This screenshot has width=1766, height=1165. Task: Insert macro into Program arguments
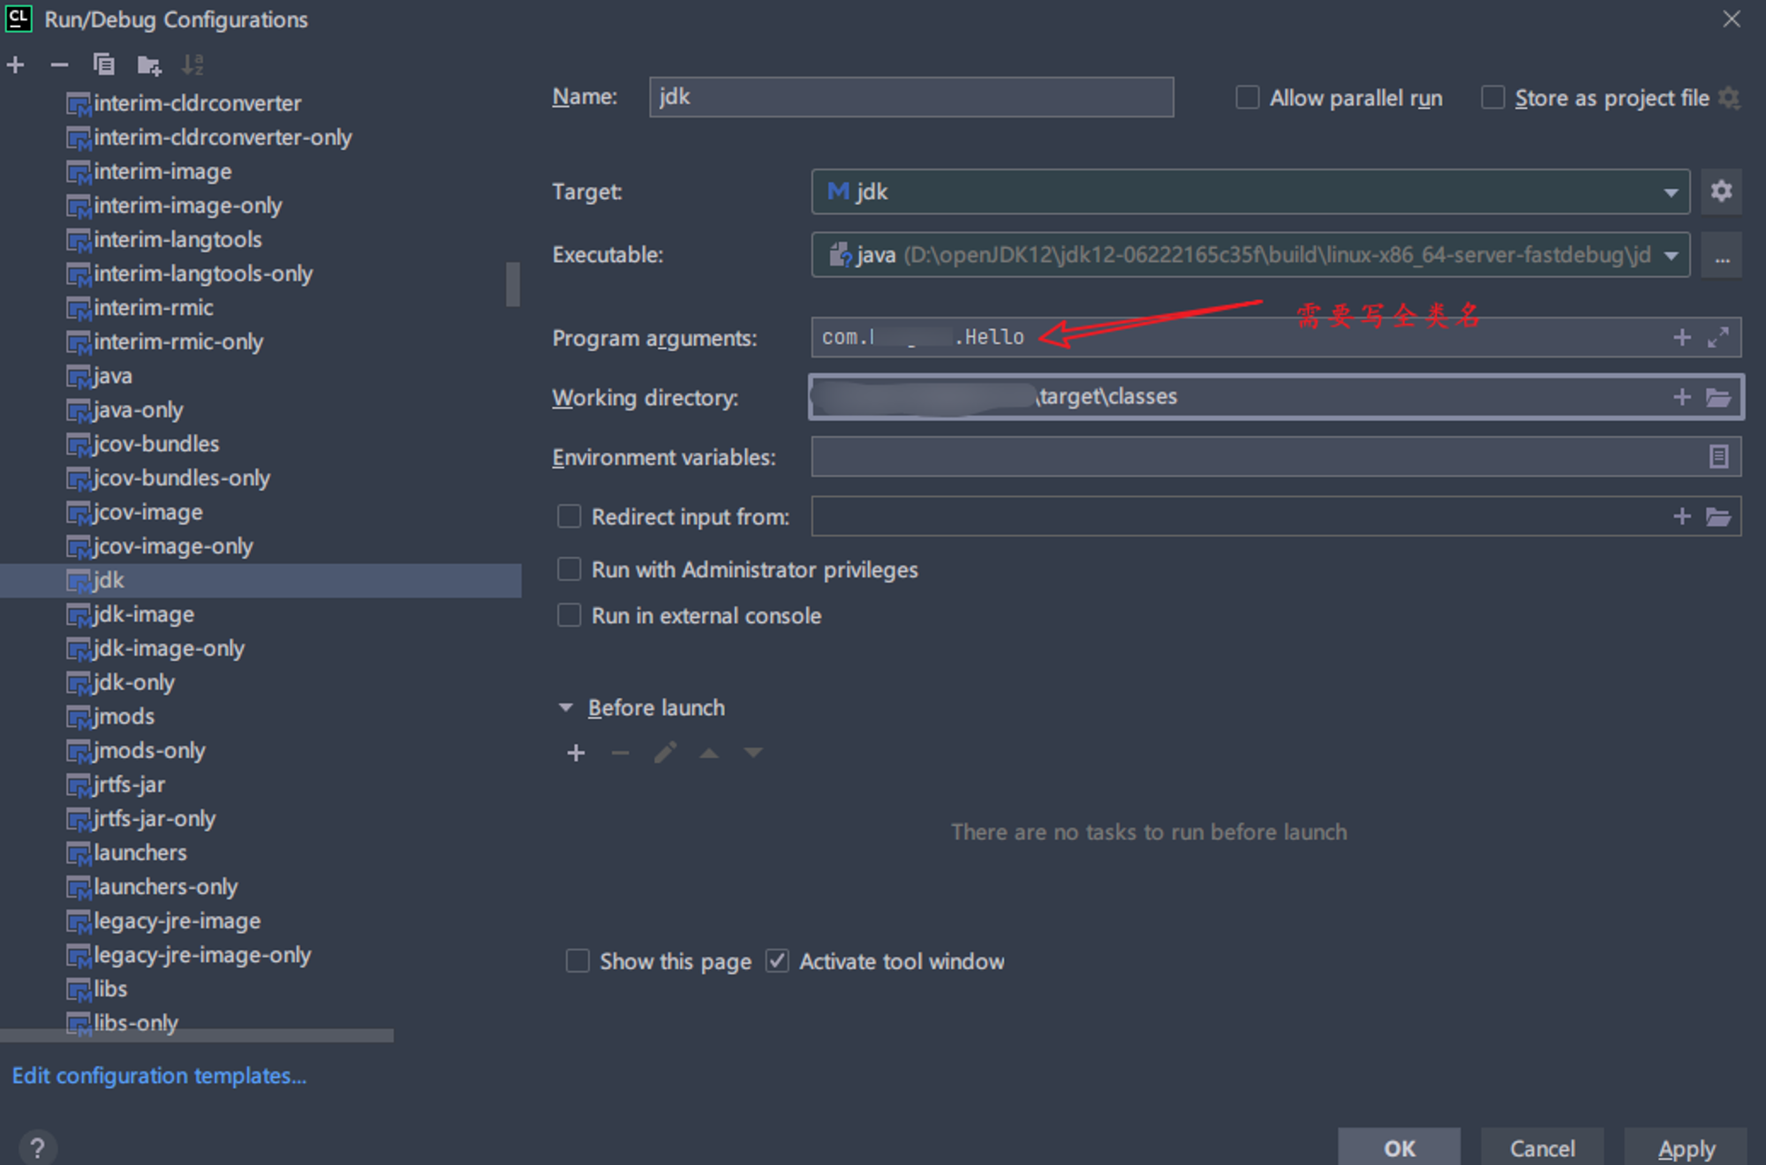pos(1682,337)
